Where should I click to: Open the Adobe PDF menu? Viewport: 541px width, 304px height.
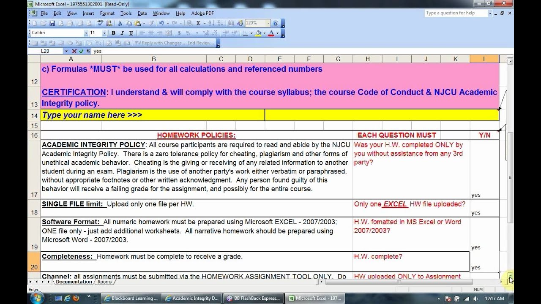pos(202,14)
